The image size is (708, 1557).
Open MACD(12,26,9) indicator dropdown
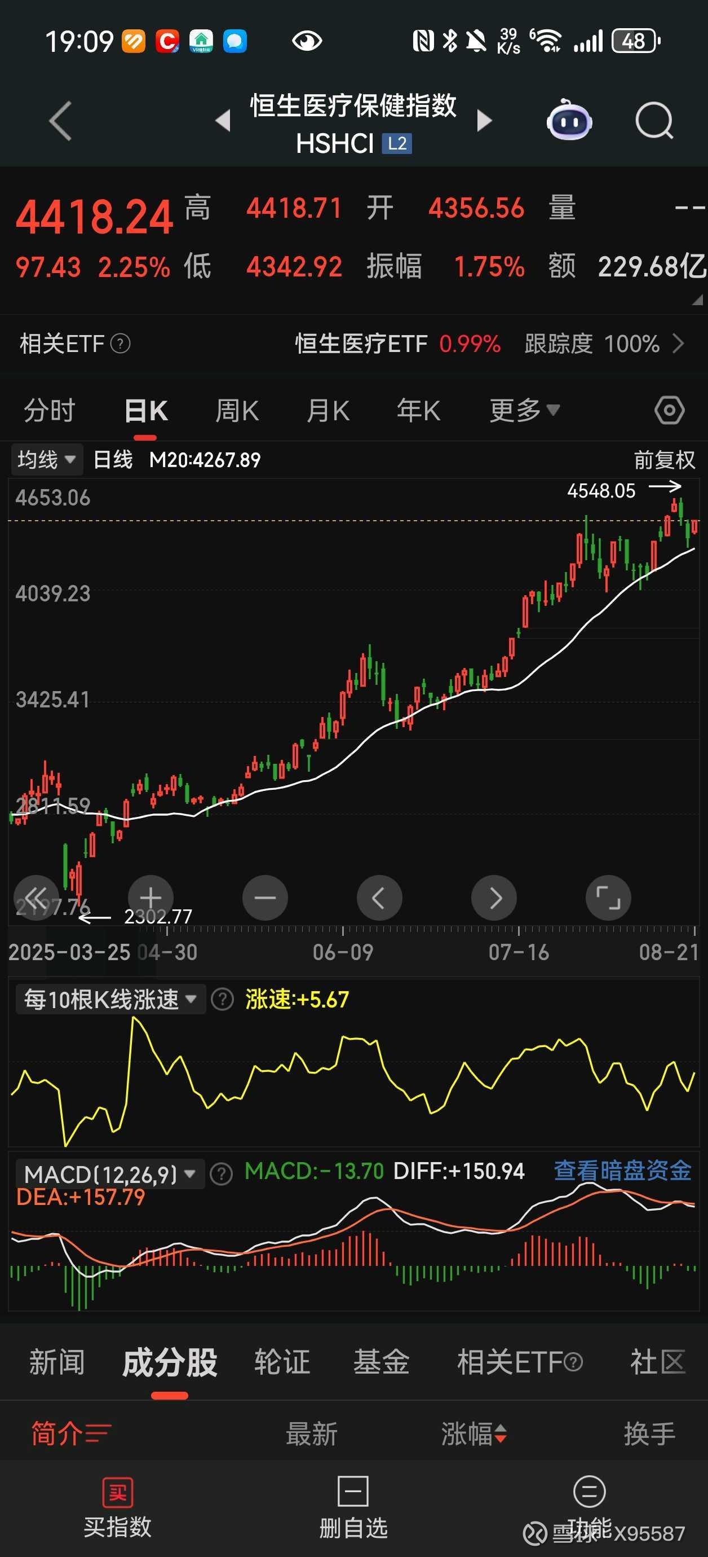pyautogui.click(x=110, y=1175)
